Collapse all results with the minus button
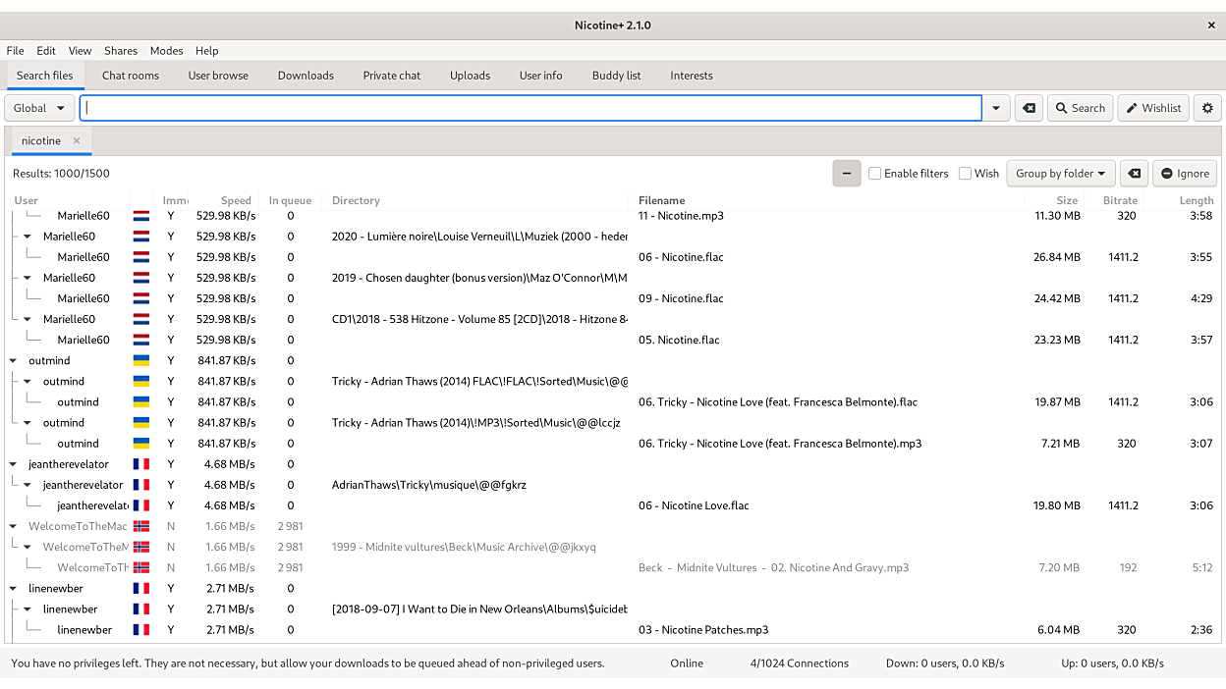This screenshot has width=1226, height=689. [846, 174]
